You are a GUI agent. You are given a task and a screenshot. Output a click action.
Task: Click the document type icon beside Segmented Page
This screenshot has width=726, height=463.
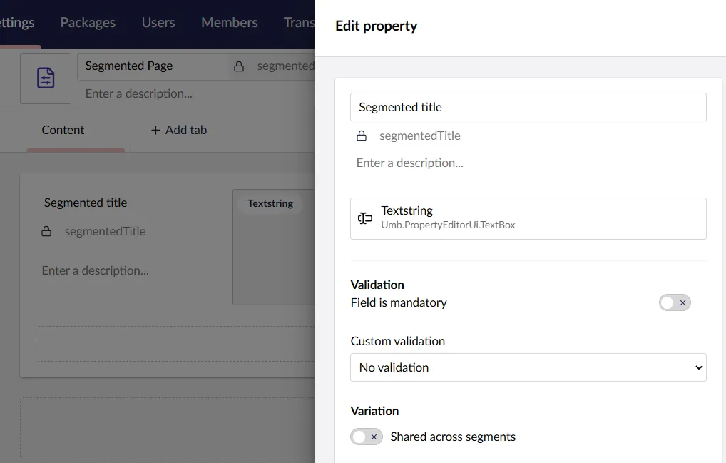pos(46,78)
